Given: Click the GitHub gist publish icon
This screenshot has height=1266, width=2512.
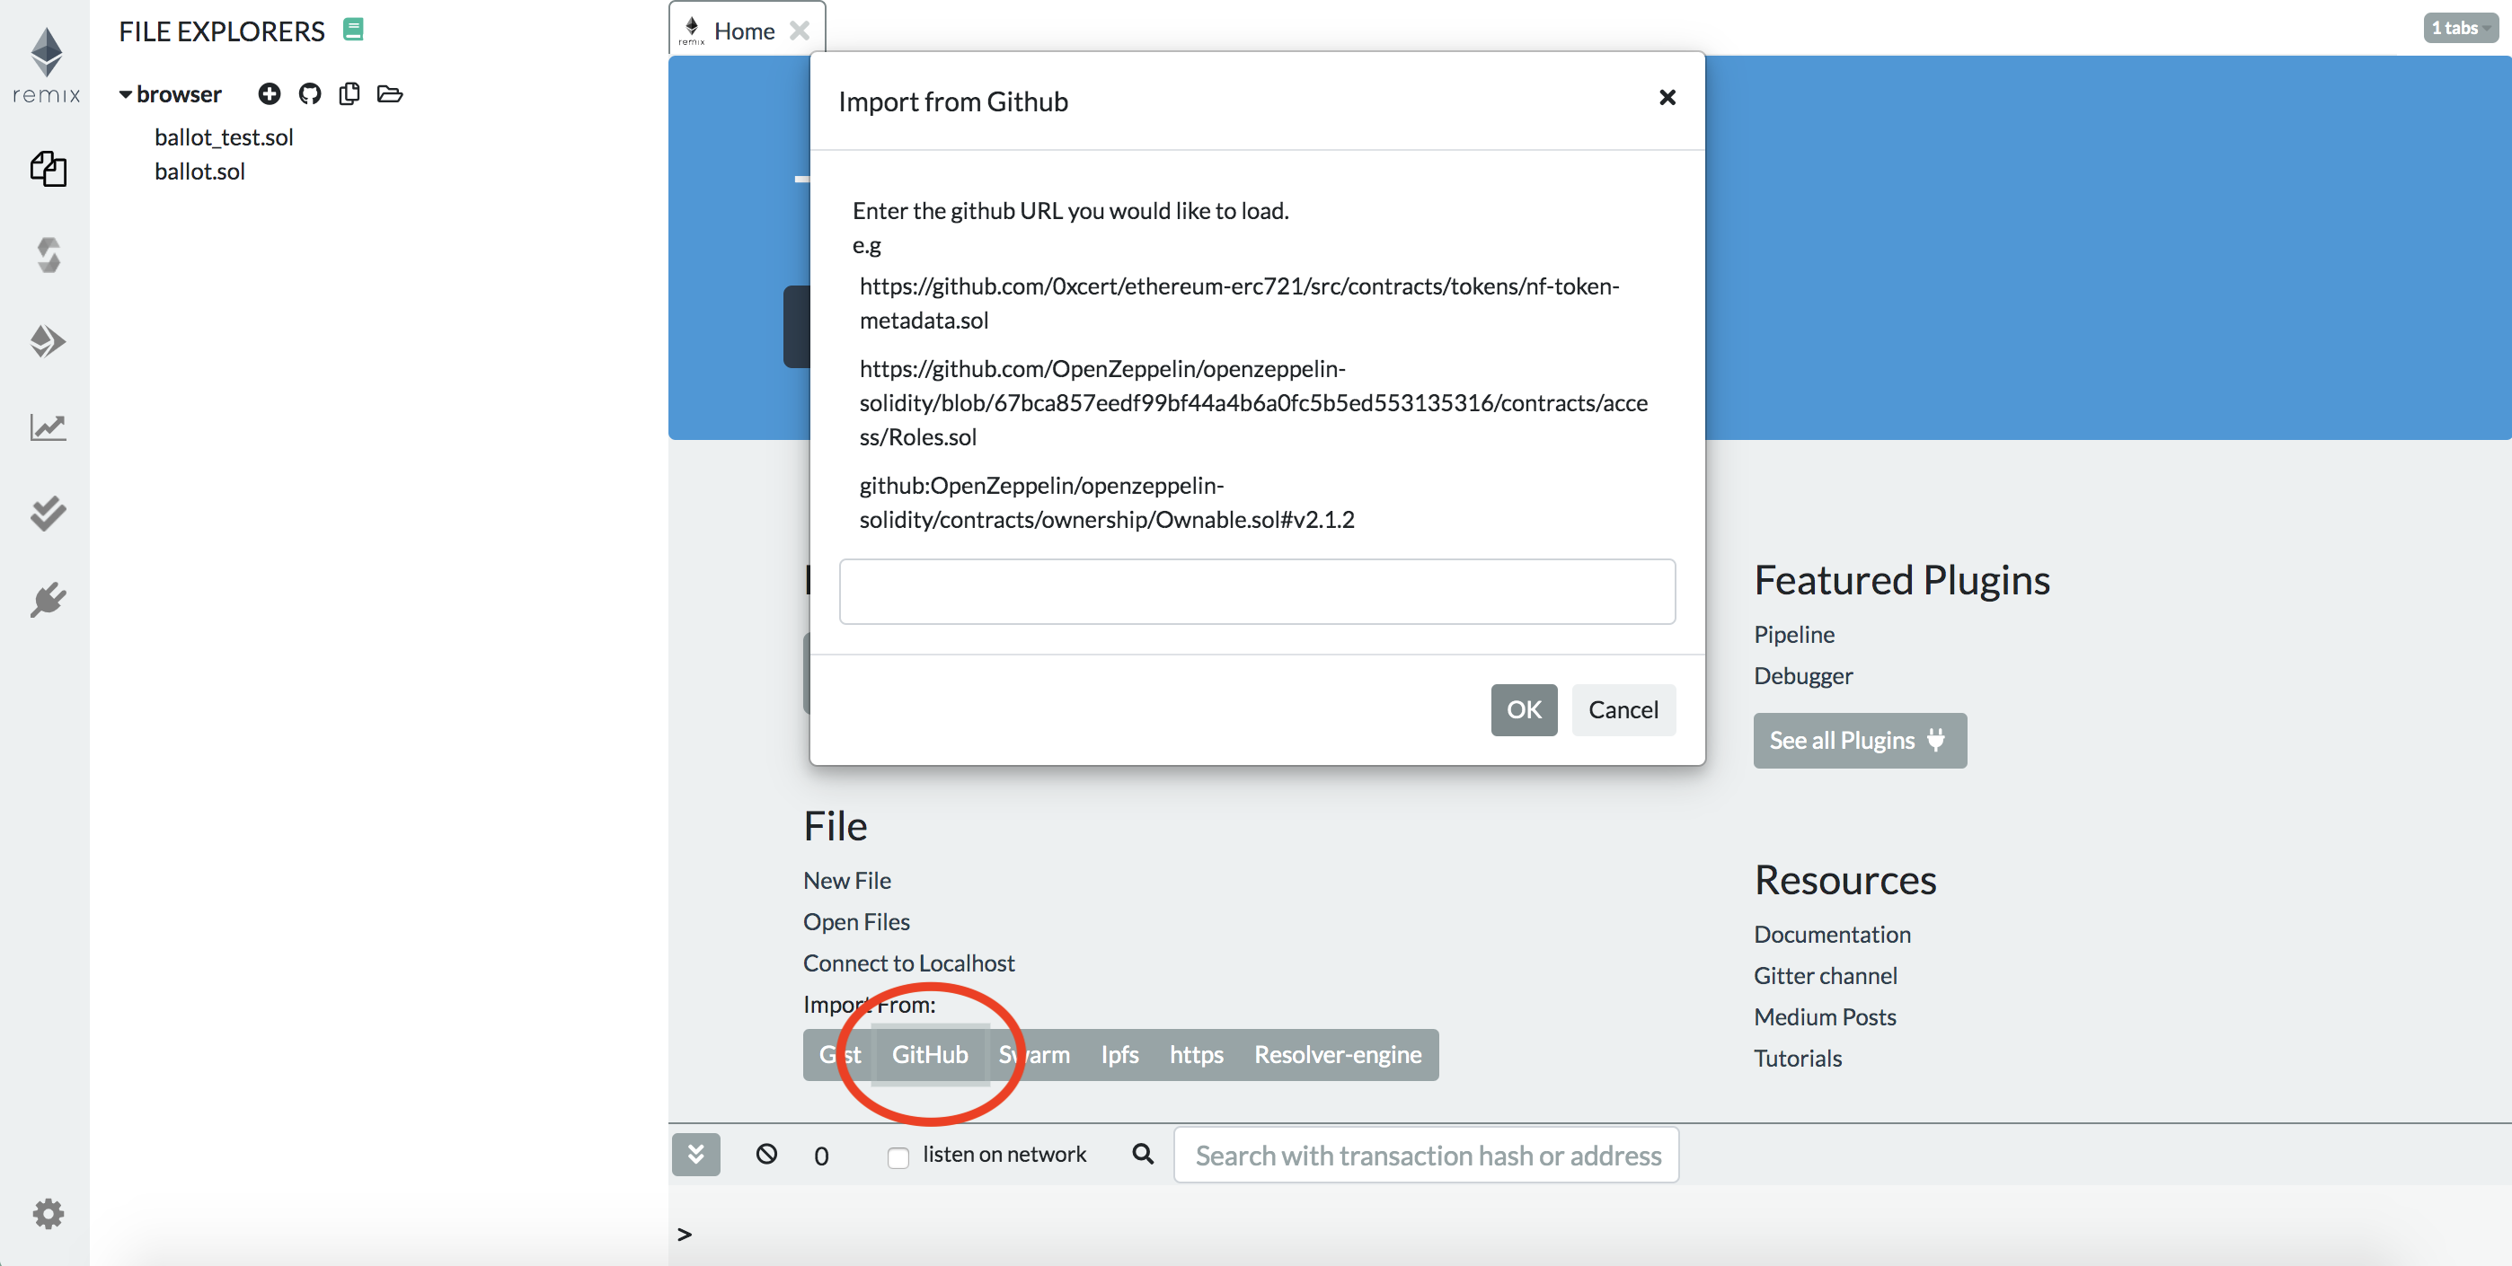Looking at the screenshot, I should click(x=310, y=93).
